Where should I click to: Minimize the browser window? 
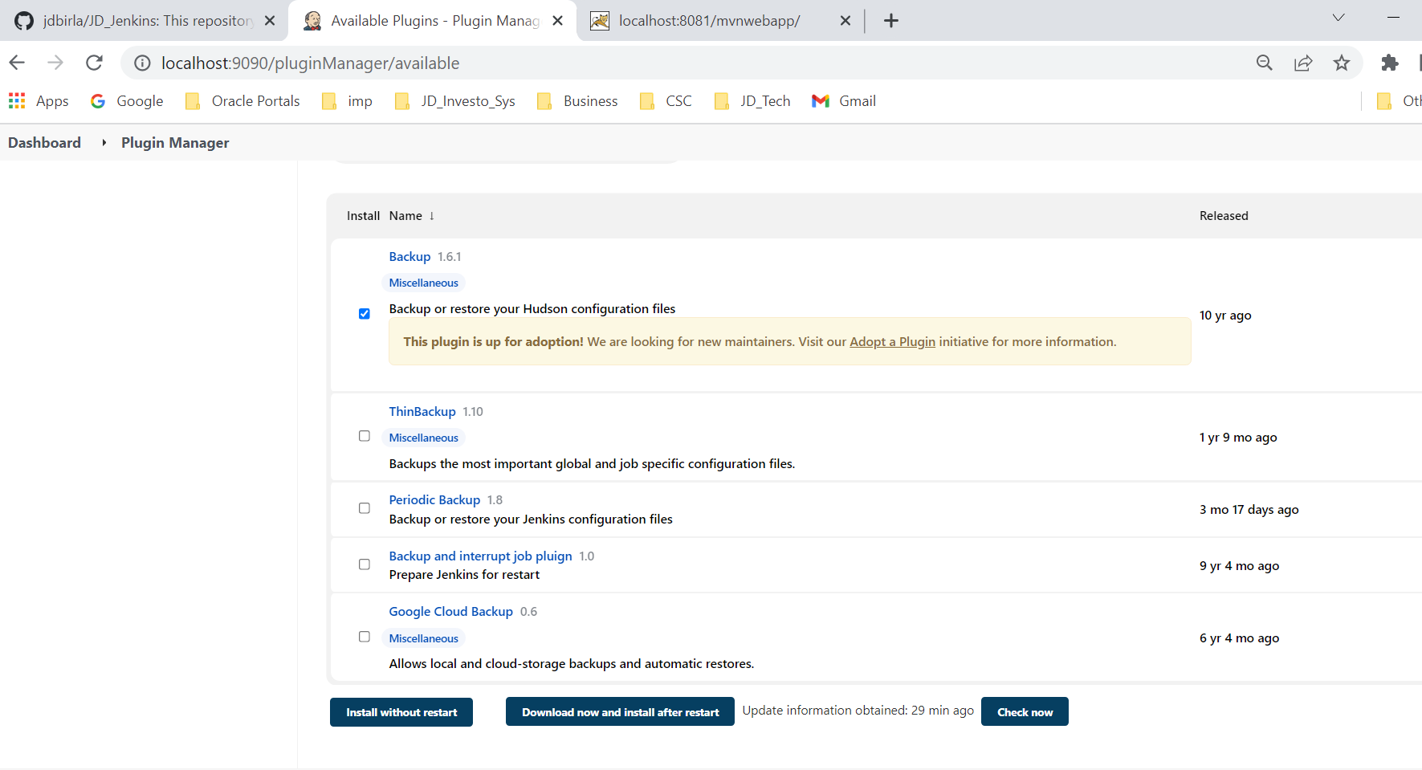coord(1393,18)
